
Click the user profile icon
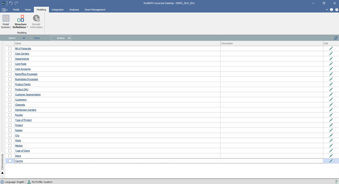tap(29, 182)
